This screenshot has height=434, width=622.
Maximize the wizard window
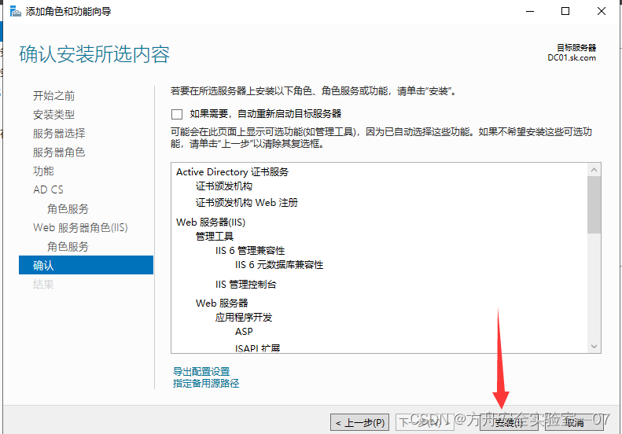tap(565, 12)
